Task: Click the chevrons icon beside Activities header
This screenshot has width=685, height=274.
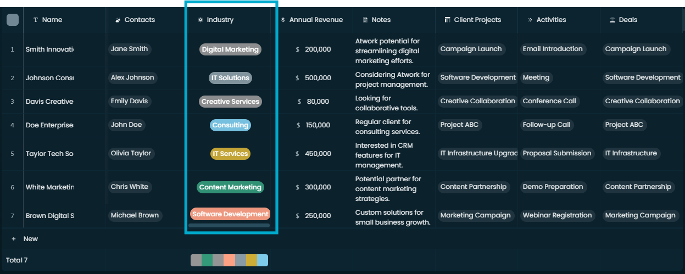Action: pyautogui.click(x=530, y=20)
